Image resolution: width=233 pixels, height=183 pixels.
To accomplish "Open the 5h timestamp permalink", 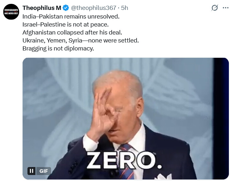I will pyautogui.click(x=124, y=8).
